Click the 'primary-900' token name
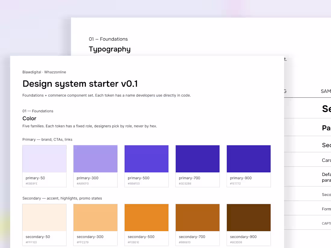The image size is (331, 248). 241,178
